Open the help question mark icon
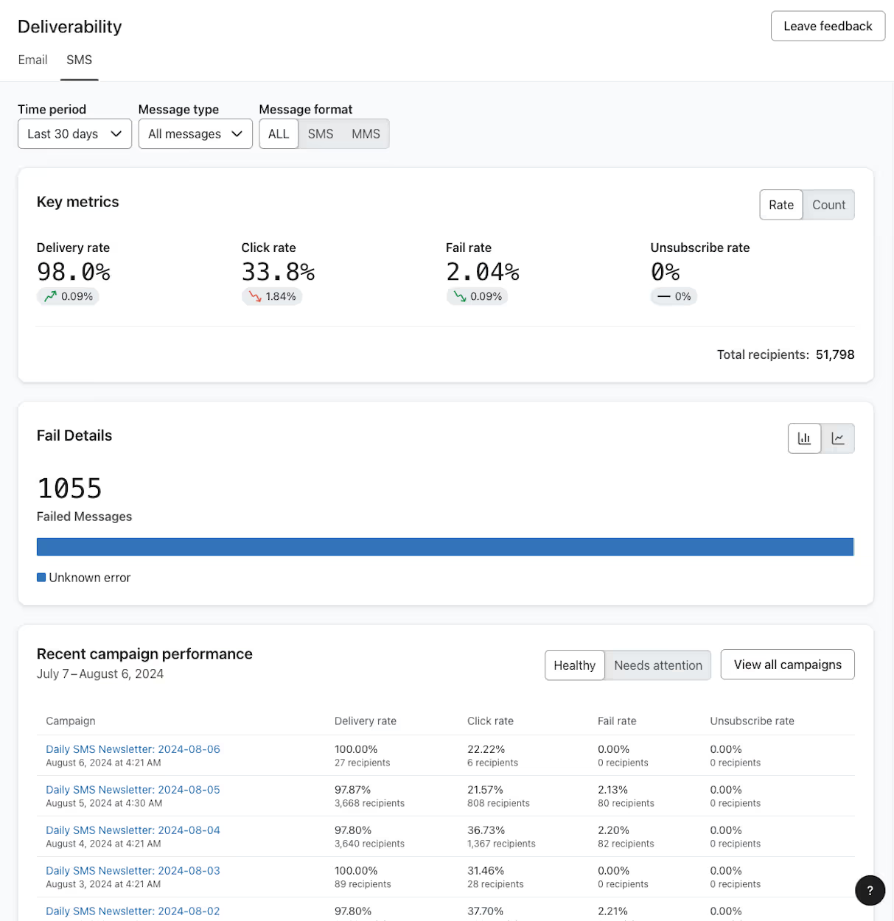894x921 pixels. (x=870, y=890)
